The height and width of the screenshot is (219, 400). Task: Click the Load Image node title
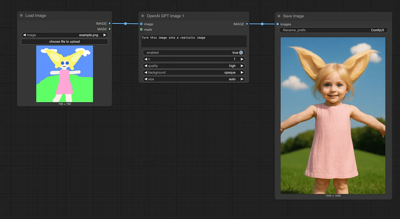tap(36, 16)
